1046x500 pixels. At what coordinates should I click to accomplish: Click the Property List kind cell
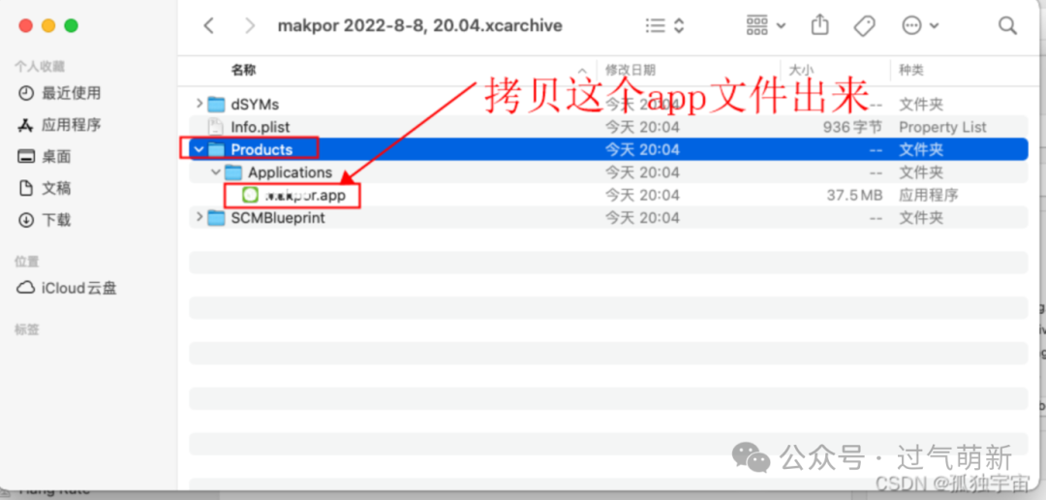[942, 127]
